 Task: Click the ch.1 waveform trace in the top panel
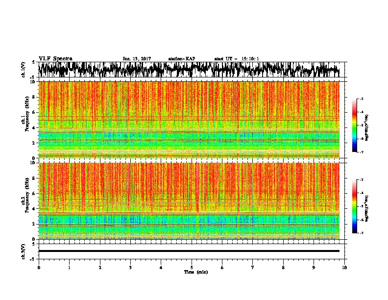189,70
